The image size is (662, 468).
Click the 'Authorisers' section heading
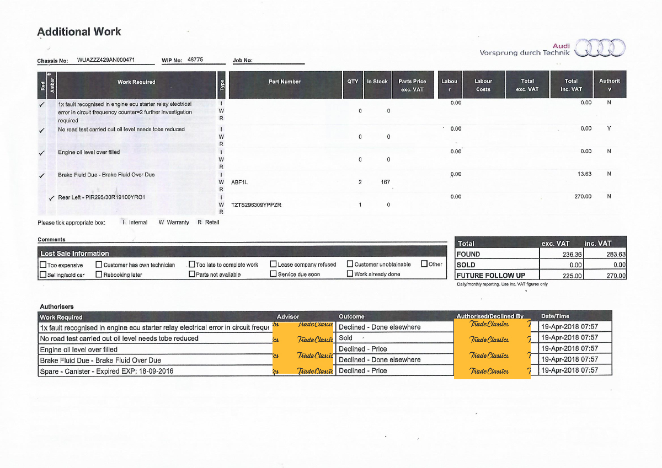pyautogui.click(x=56, y=306)
